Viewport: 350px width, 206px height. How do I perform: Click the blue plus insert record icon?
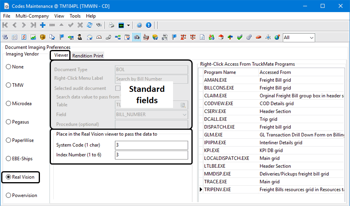click(x=43, y=25)
